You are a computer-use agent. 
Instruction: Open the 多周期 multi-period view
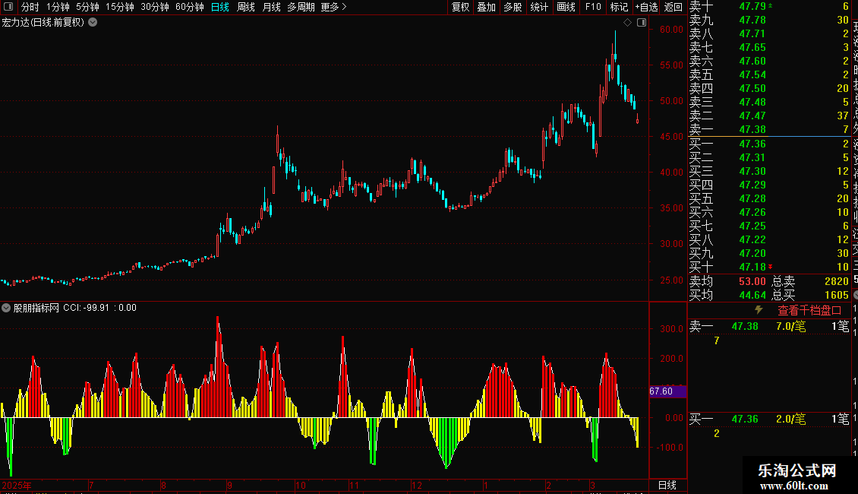click(x=301, y=7)
